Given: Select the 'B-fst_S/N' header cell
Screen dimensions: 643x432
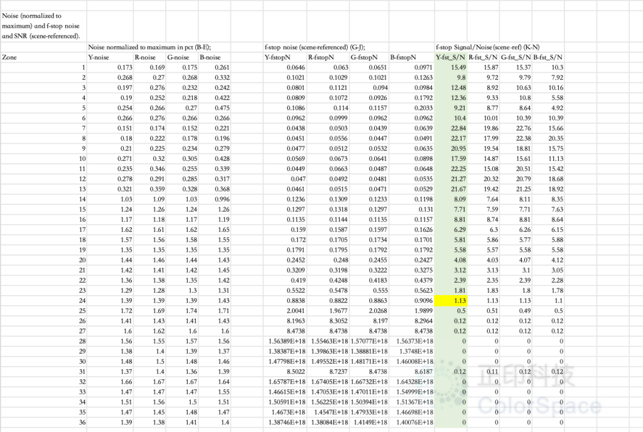Looking at the screenshot, I should pos(548,57).
